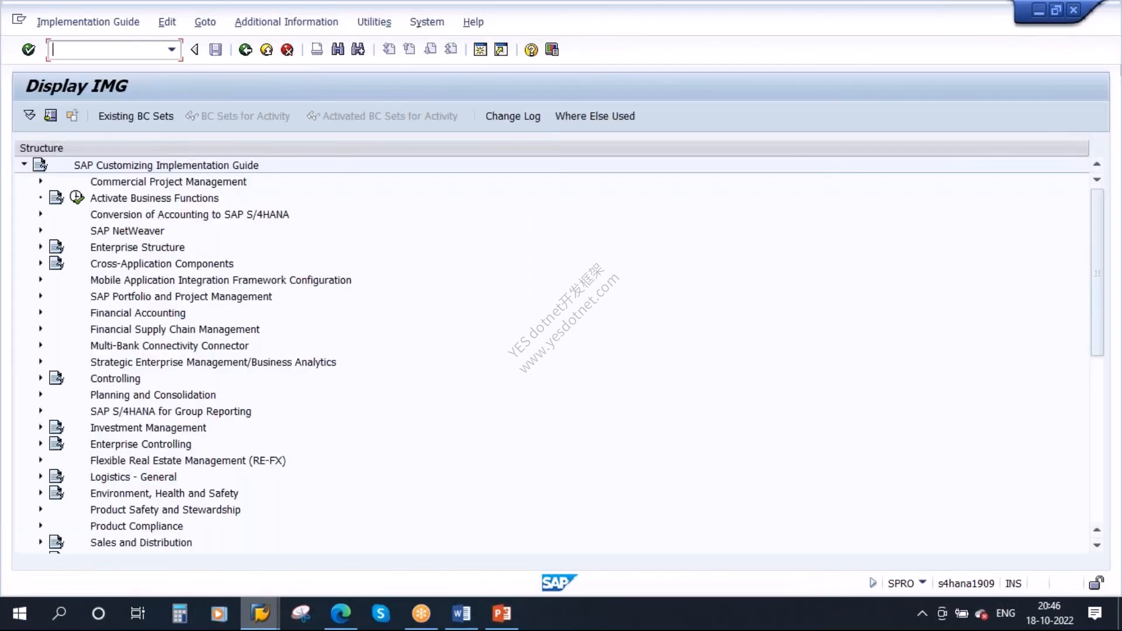
Task: Click into the transaction command input field
Action: click(109, 50)
